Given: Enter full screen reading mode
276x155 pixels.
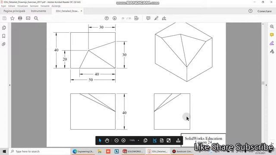Looking at the screenshot, I should click(169, 140).
